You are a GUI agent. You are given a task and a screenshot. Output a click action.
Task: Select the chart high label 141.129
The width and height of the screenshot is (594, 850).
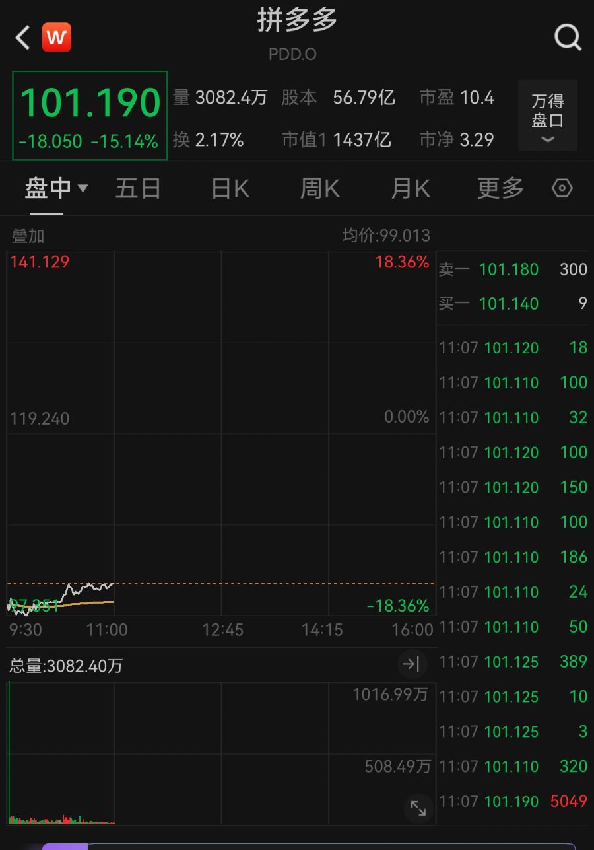[40, 262]
